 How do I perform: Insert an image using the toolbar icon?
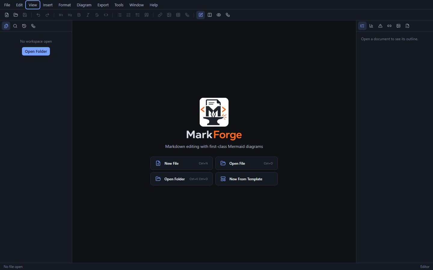[x=169, y=15]
